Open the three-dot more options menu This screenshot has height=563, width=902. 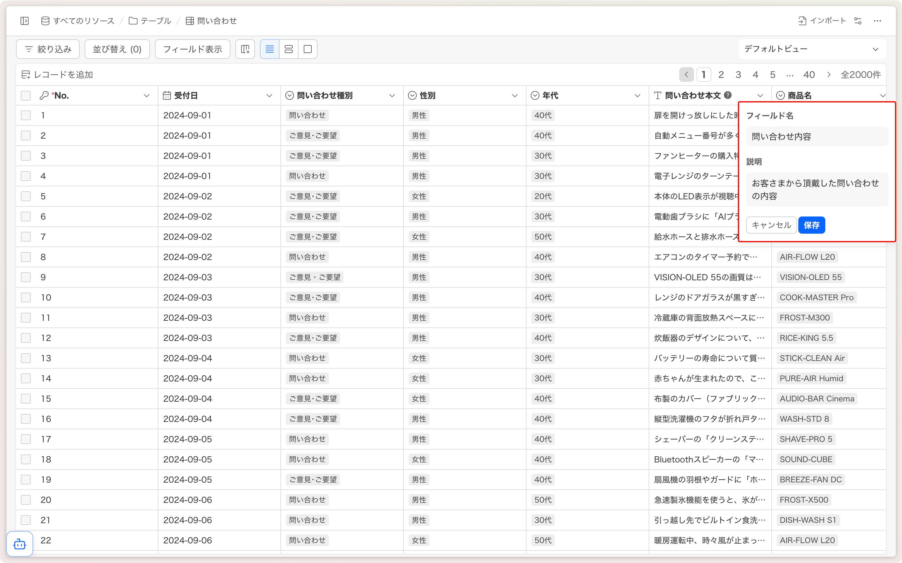point(877,21)
